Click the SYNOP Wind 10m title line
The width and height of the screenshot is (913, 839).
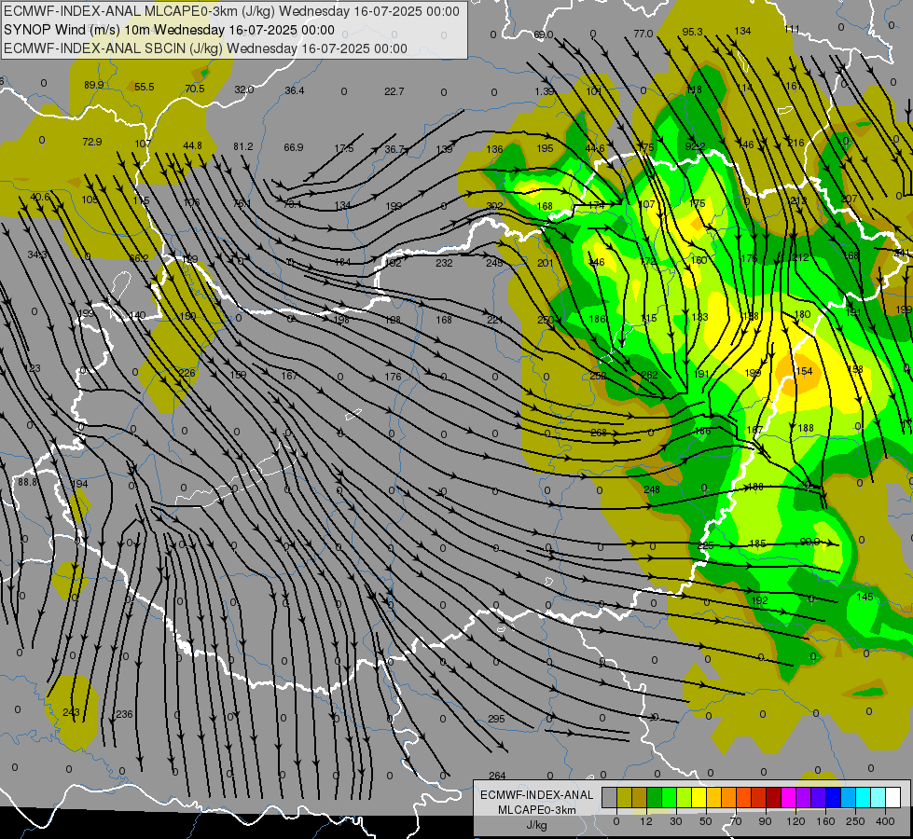(169, 30)
